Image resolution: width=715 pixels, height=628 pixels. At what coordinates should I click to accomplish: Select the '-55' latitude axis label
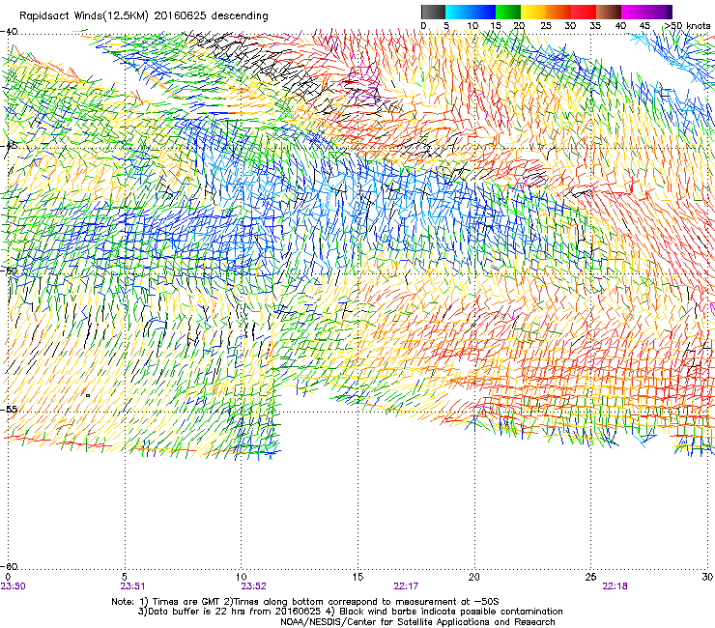pos(9,410)
